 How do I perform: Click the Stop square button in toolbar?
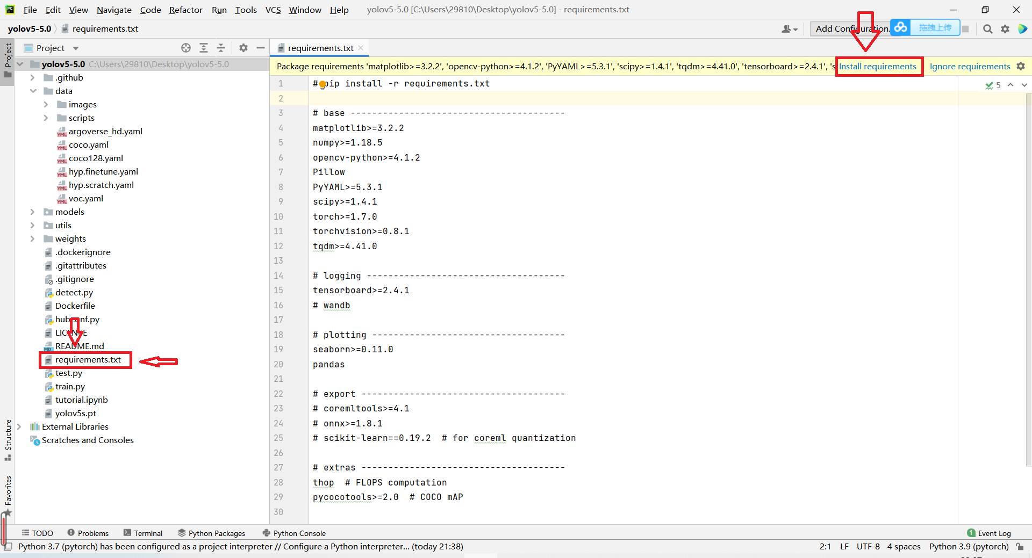coord(965,29)
